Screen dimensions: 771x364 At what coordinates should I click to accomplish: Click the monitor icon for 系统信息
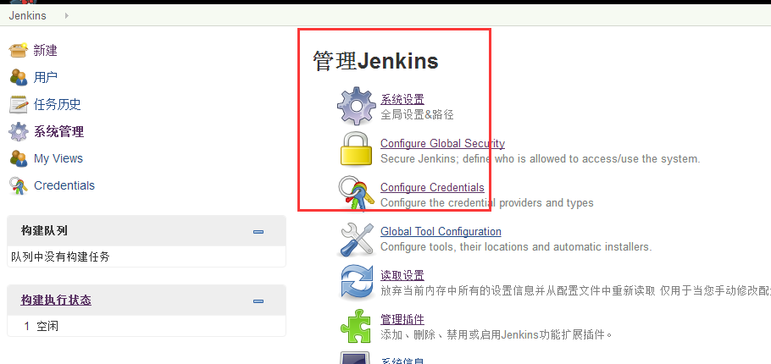click(357, 358)
